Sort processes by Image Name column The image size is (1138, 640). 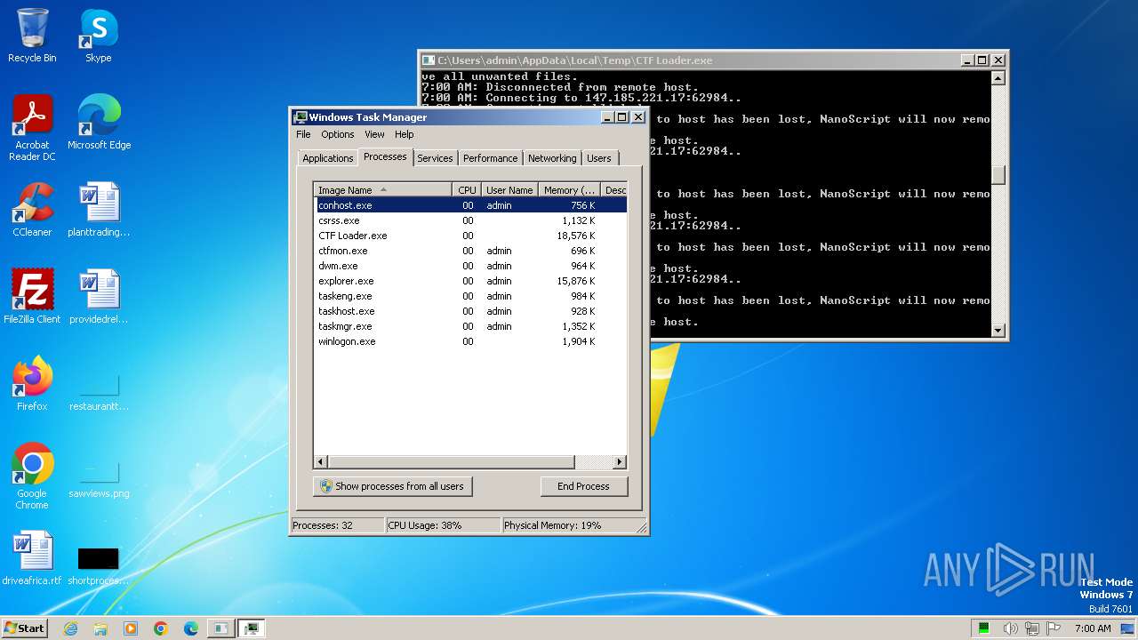tap(383, 189)
